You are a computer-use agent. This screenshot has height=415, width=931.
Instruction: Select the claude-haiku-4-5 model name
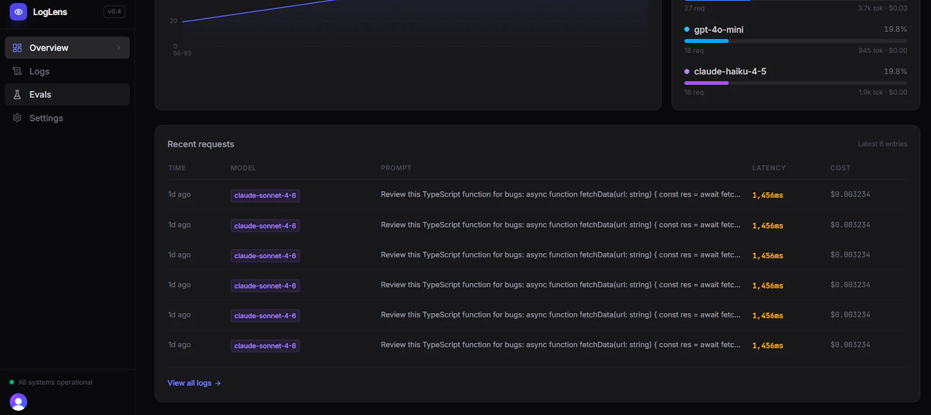(x=730, y=72)
